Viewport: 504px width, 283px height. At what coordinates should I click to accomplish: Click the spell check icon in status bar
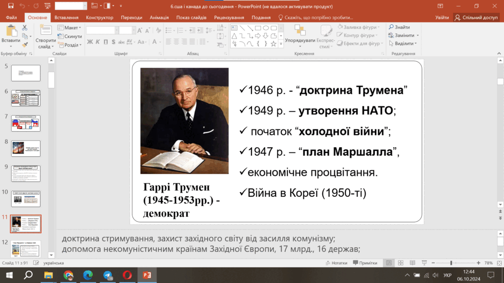pyautogui.click(x=36, y=263)
